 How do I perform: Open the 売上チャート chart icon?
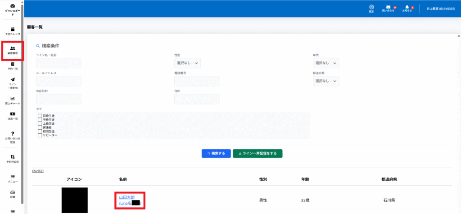pyautogui.click(x=13, y=99)
